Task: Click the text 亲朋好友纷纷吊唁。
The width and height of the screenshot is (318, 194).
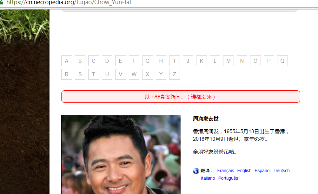Action: [215, 152]
